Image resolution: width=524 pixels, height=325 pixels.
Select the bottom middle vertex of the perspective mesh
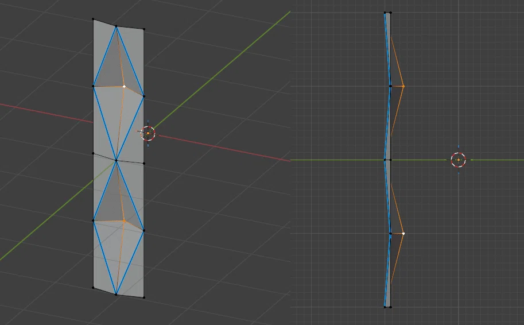(x=116, y=294)
